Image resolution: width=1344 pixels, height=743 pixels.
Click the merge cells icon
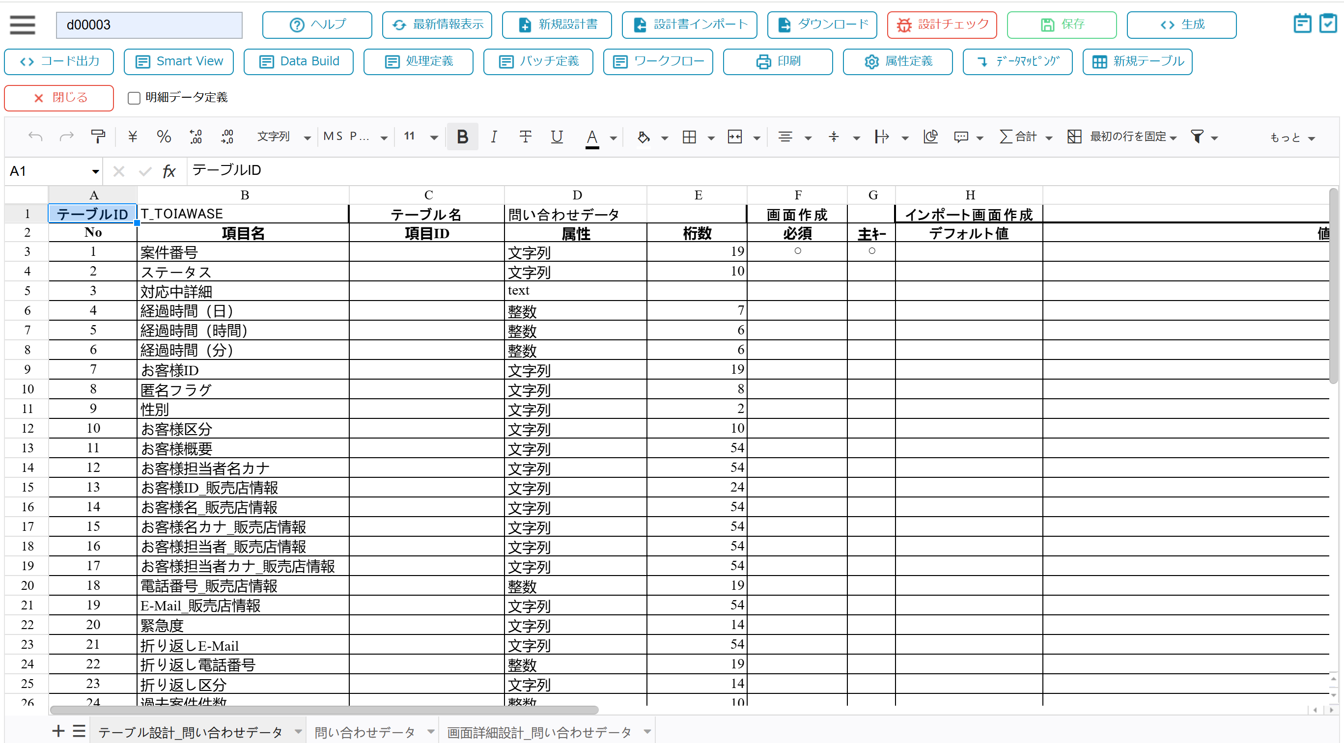click(x=734, y=137)
